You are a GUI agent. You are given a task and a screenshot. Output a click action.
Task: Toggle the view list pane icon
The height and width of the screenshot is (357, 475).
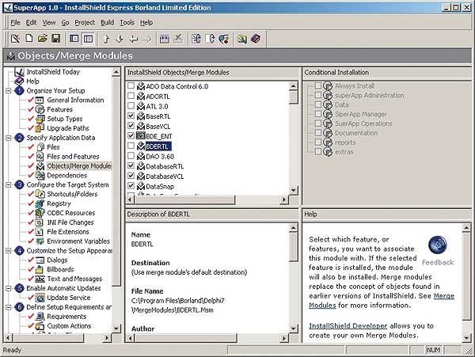(x=88, y=39)
